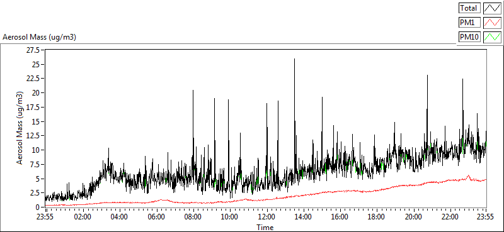Click the 10 y-axis tick label
The height and width of the screenshot is (232, 504).
click(x=36, y=150)
